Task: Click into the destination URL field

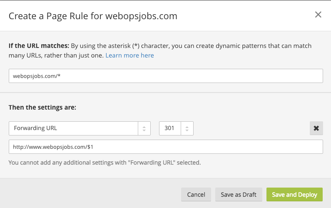Action: pyautogui.click(x=166, y=147)
